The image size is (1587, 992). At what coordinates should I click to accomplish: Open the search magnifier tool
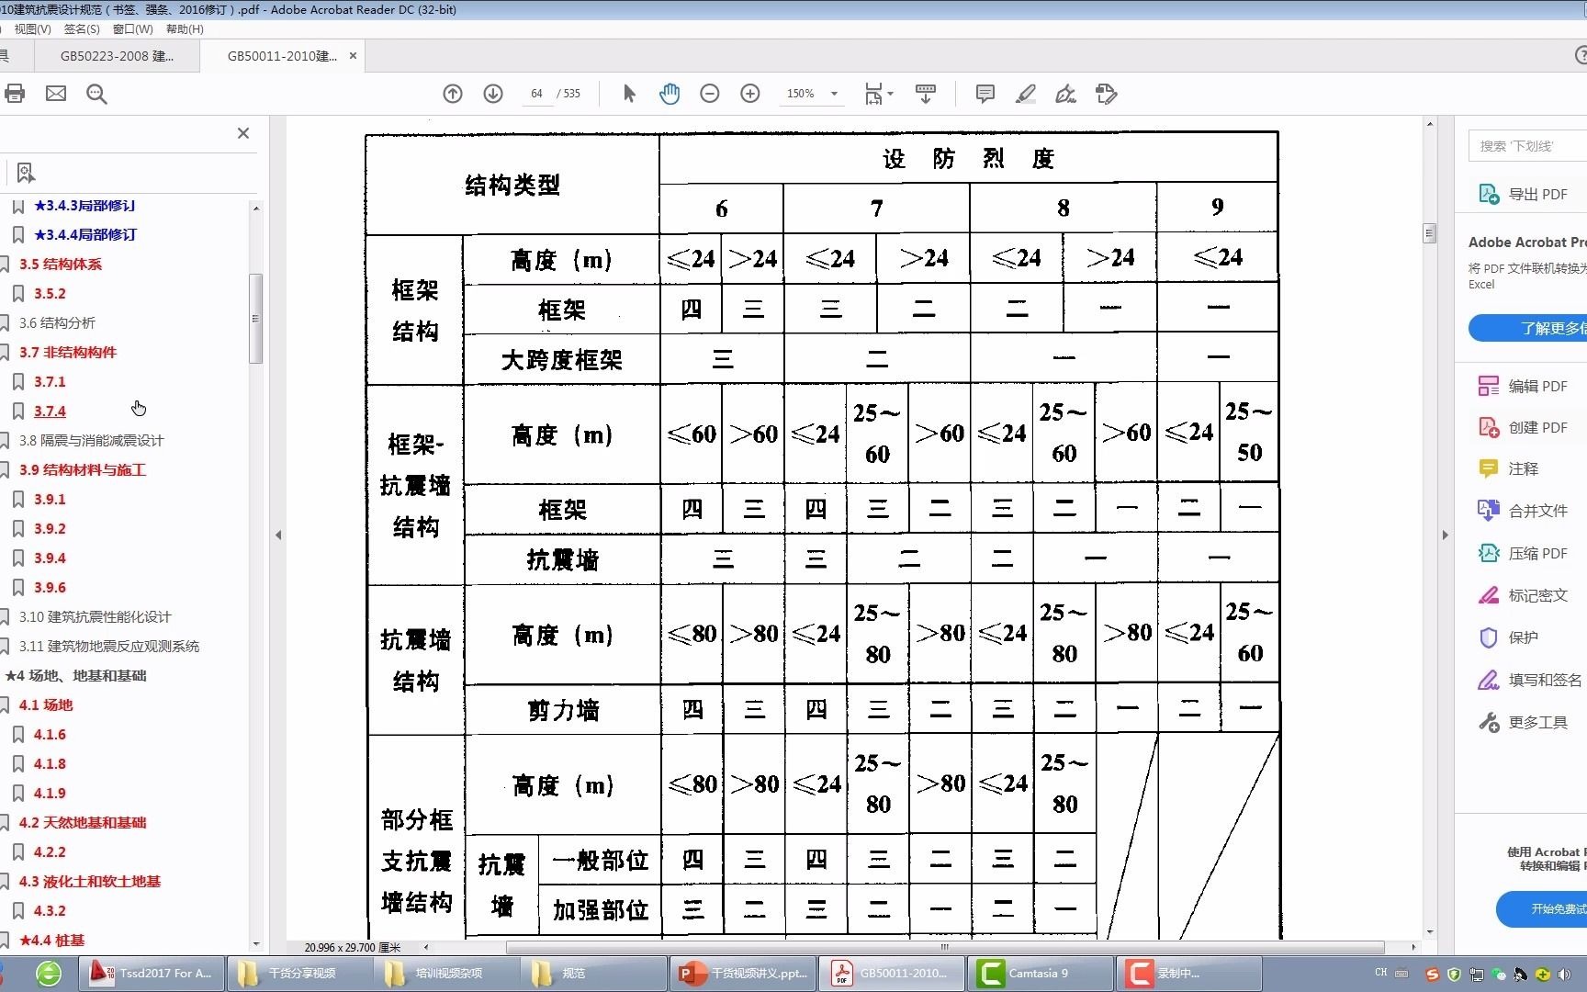pyautogui.click(x=96, y=94)
